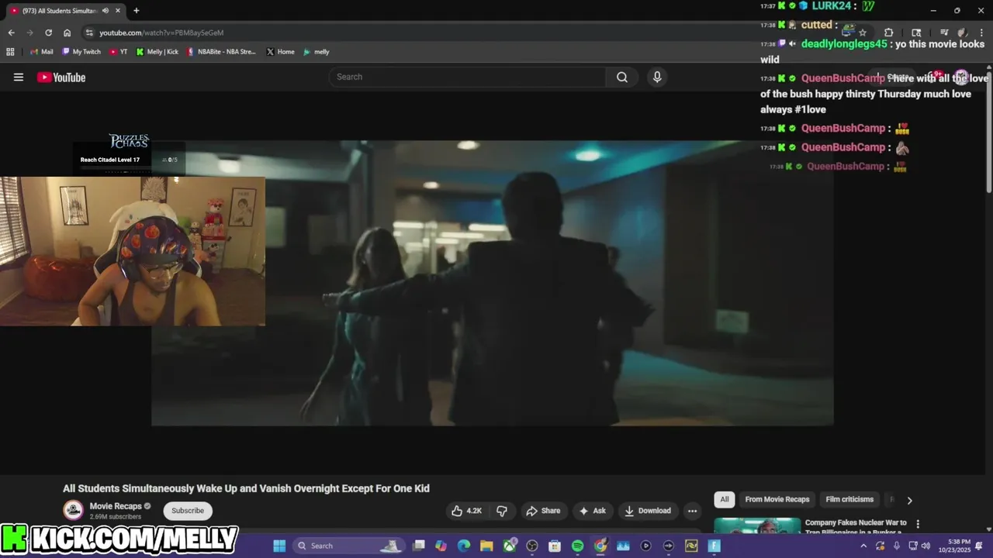Open the Windows Start menu
Screen dimensions: 993x558
click(279, 546)
